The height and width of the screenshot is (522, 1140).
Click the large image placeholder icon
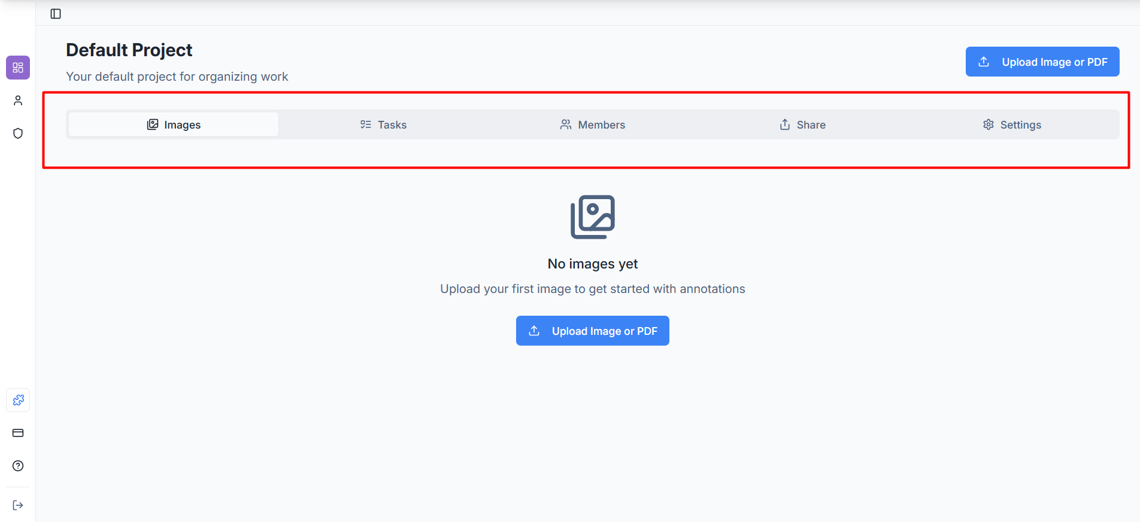tap(592, 217)
